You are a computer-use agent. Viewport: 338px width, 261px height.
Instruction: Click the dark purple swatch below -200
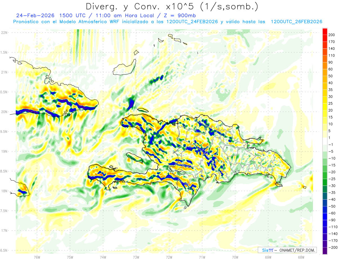pyautogui.click(x=325, y=251)
